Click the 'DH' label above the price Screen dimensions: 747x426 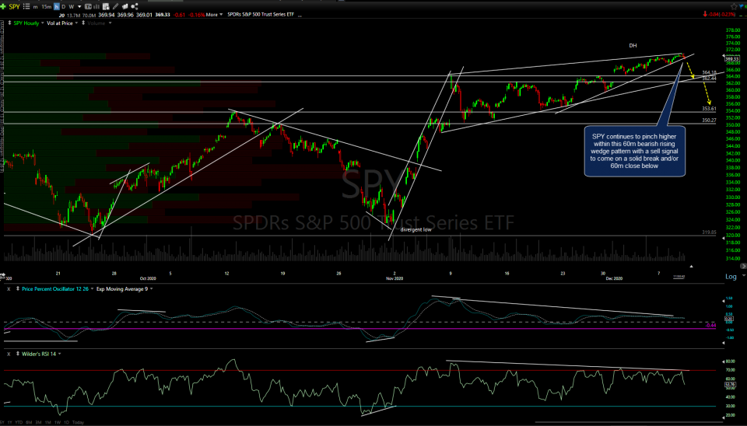(x=633, y=46)
